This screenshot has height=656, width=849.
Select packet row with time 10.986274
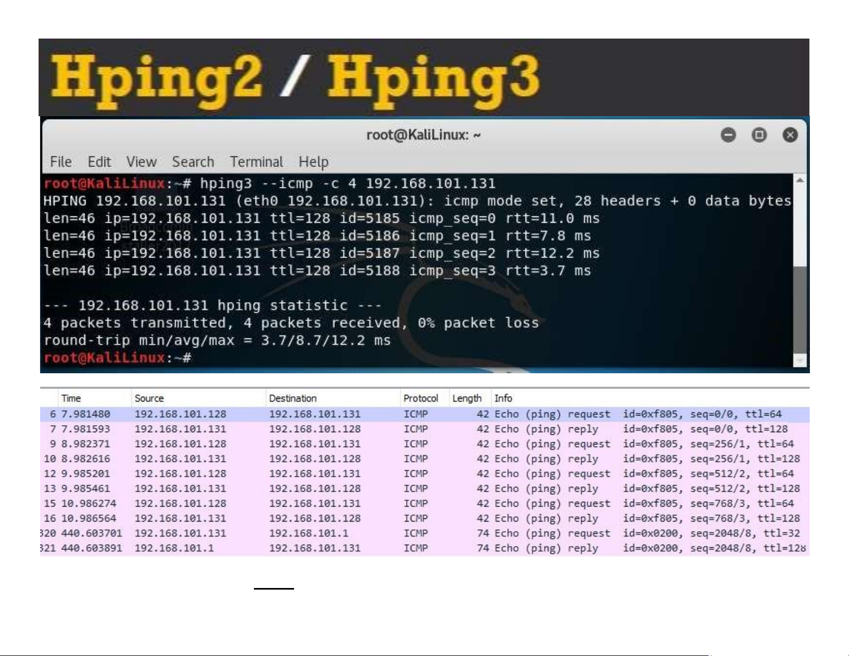coord(425,503)
